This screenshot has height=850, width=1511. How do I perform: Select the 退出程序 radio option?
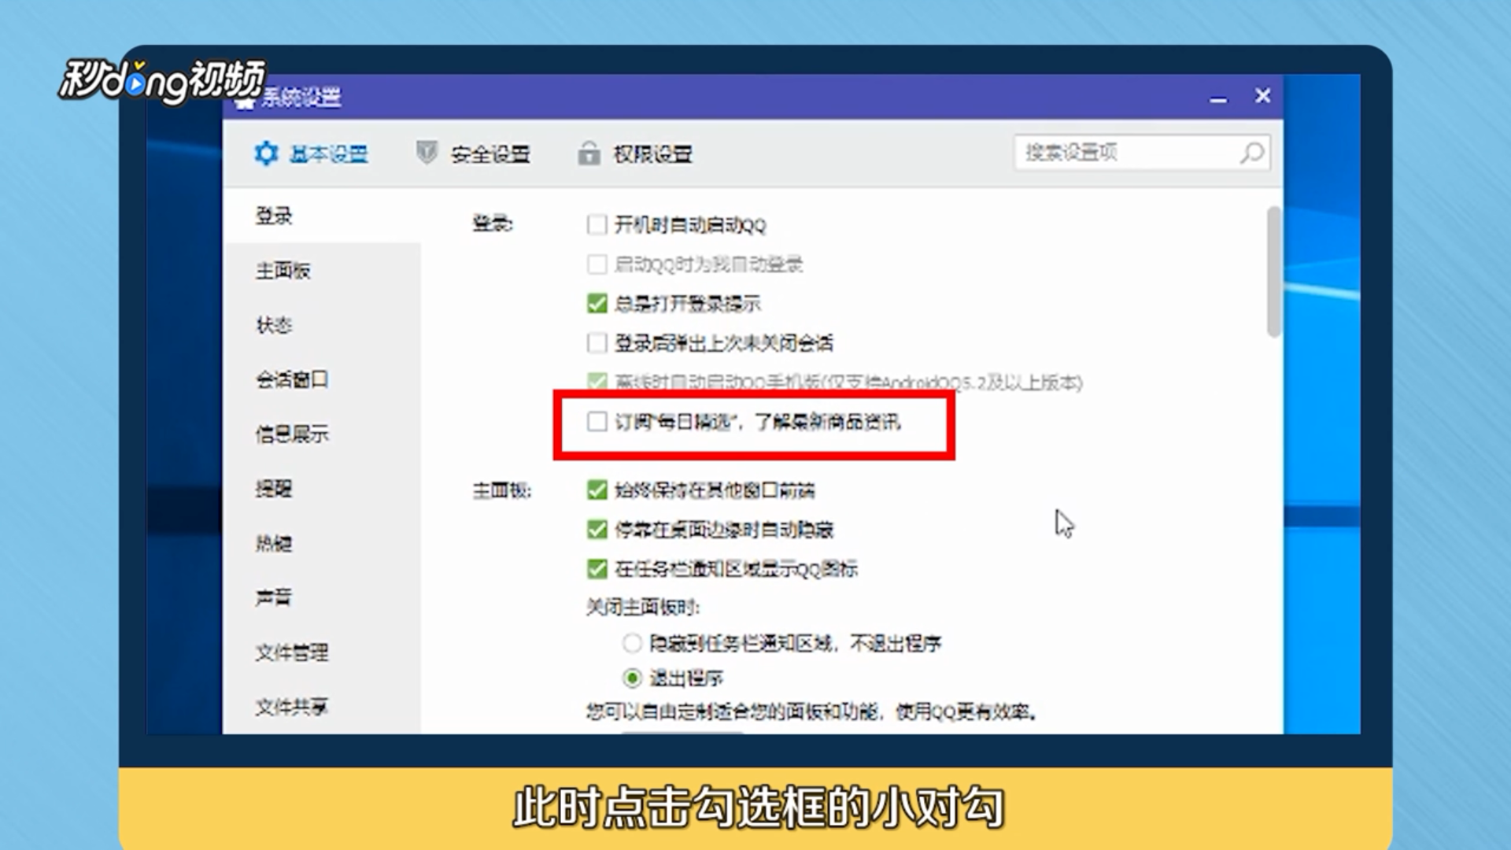(632, 677)
